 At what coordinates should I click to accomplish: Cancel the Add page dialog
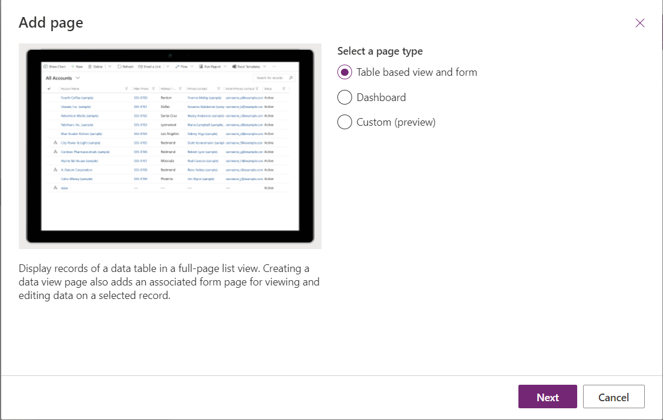(613, 397)
